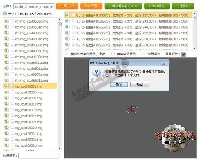Check the box for frame 1 entry
The height and width of the screenshot is (161, 199).
pos(73,21)
